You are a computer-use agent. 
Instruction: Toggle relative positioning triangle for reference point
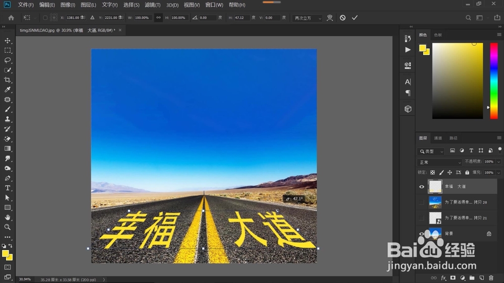pos(92,18)
